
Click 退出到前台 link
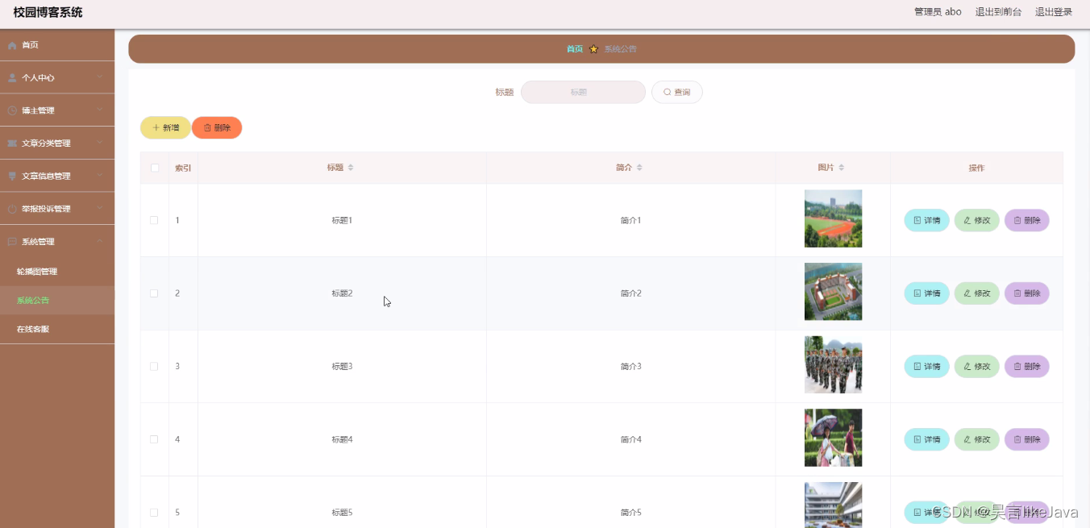[x=998, y=12]
